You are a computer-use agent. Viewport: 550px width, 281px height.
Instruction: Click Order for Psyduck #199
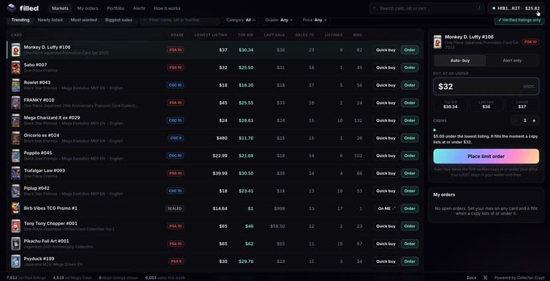409,261
